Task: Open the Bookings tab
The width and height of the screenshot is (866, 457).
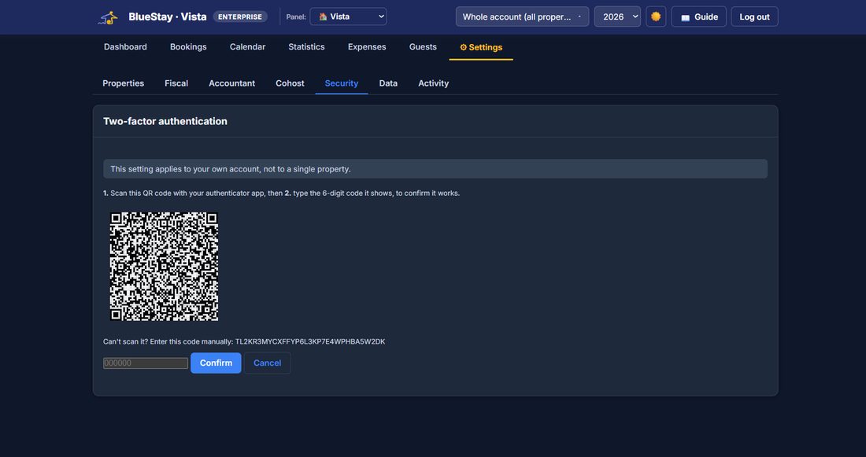Action: (x=188, y=47)
